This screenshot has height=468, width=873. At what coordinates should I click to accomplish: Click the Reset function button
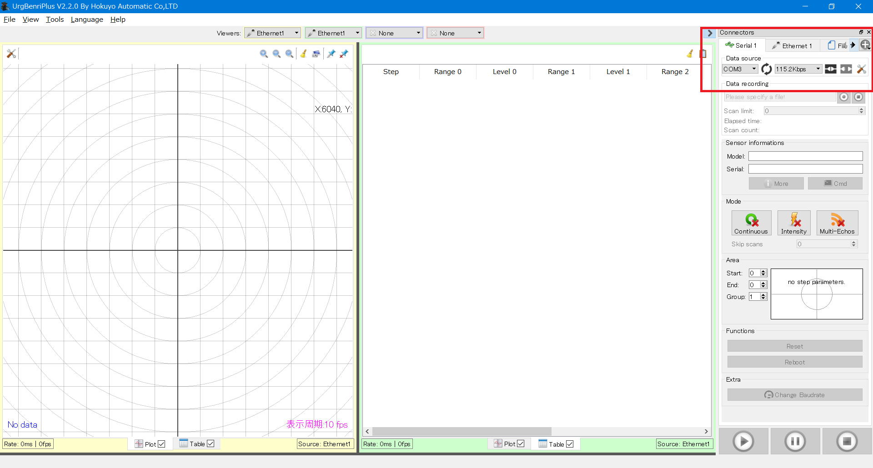click(795, 346)
